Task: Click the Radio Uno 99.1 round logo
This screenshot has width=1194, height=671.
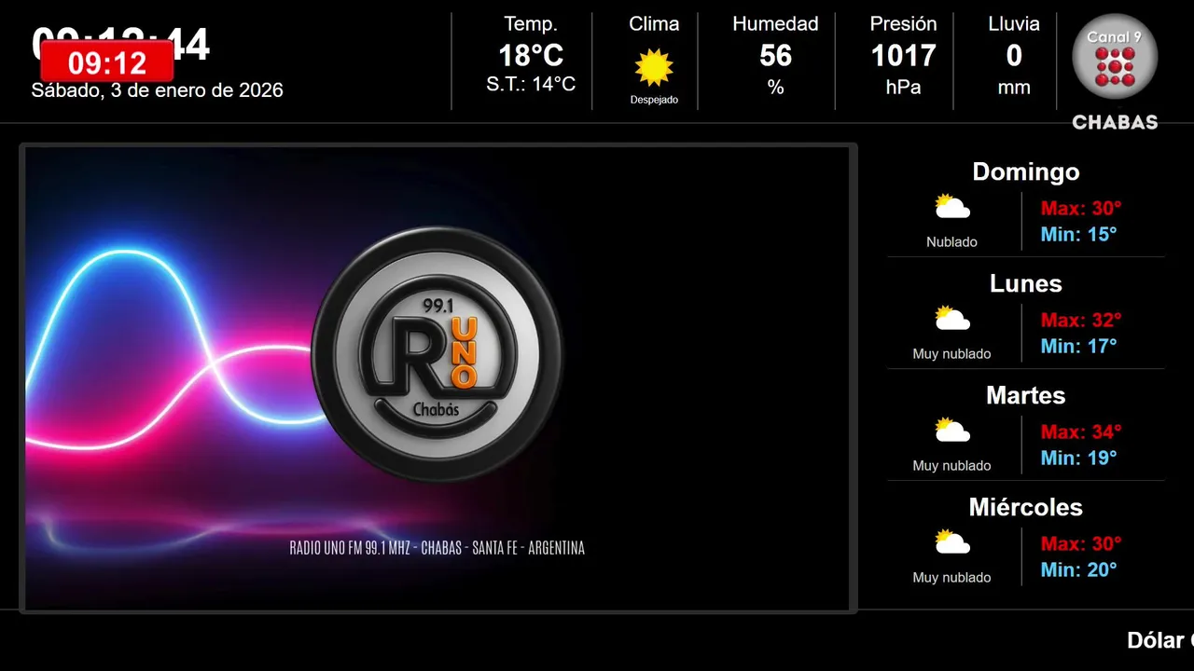Action: pos(437,354)
